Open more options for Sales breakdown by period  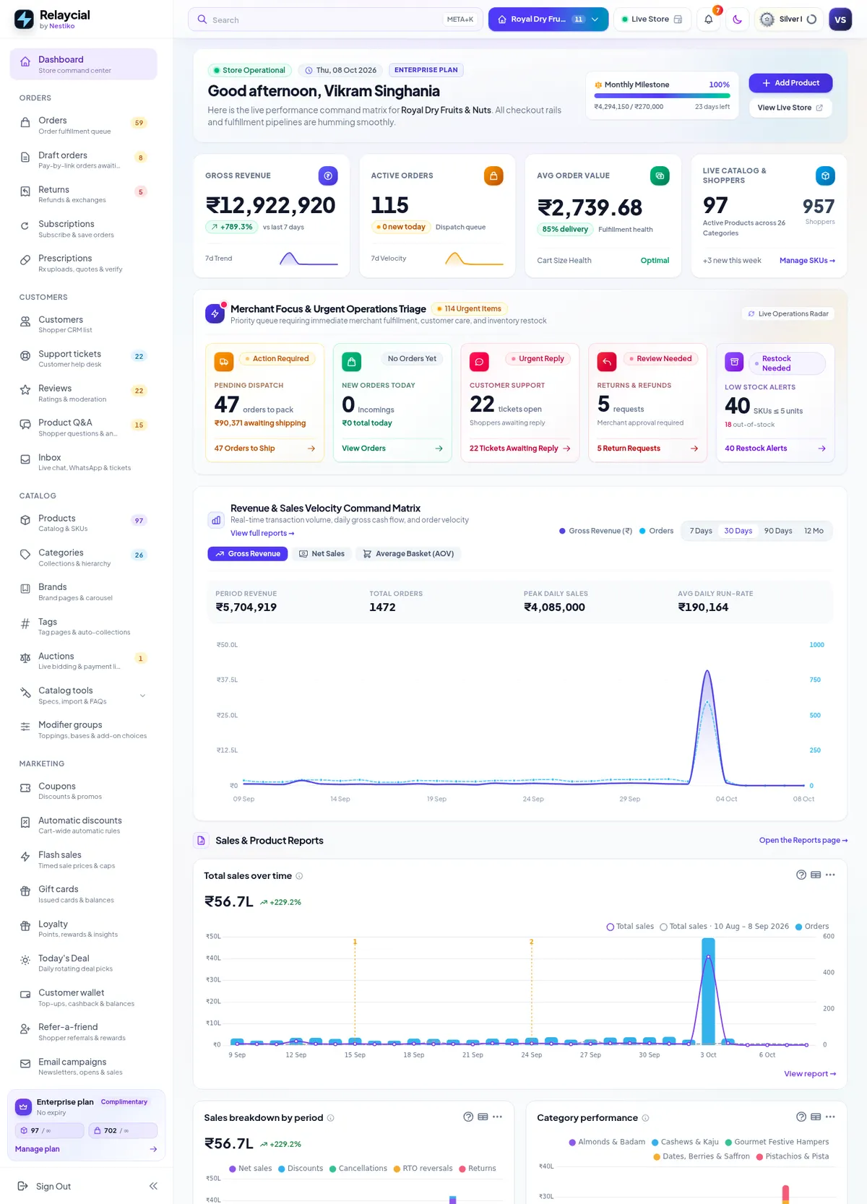pos(497,1117)
